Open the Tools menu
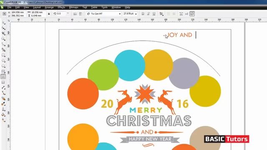267x150 pixels. (x=104, y=7)
